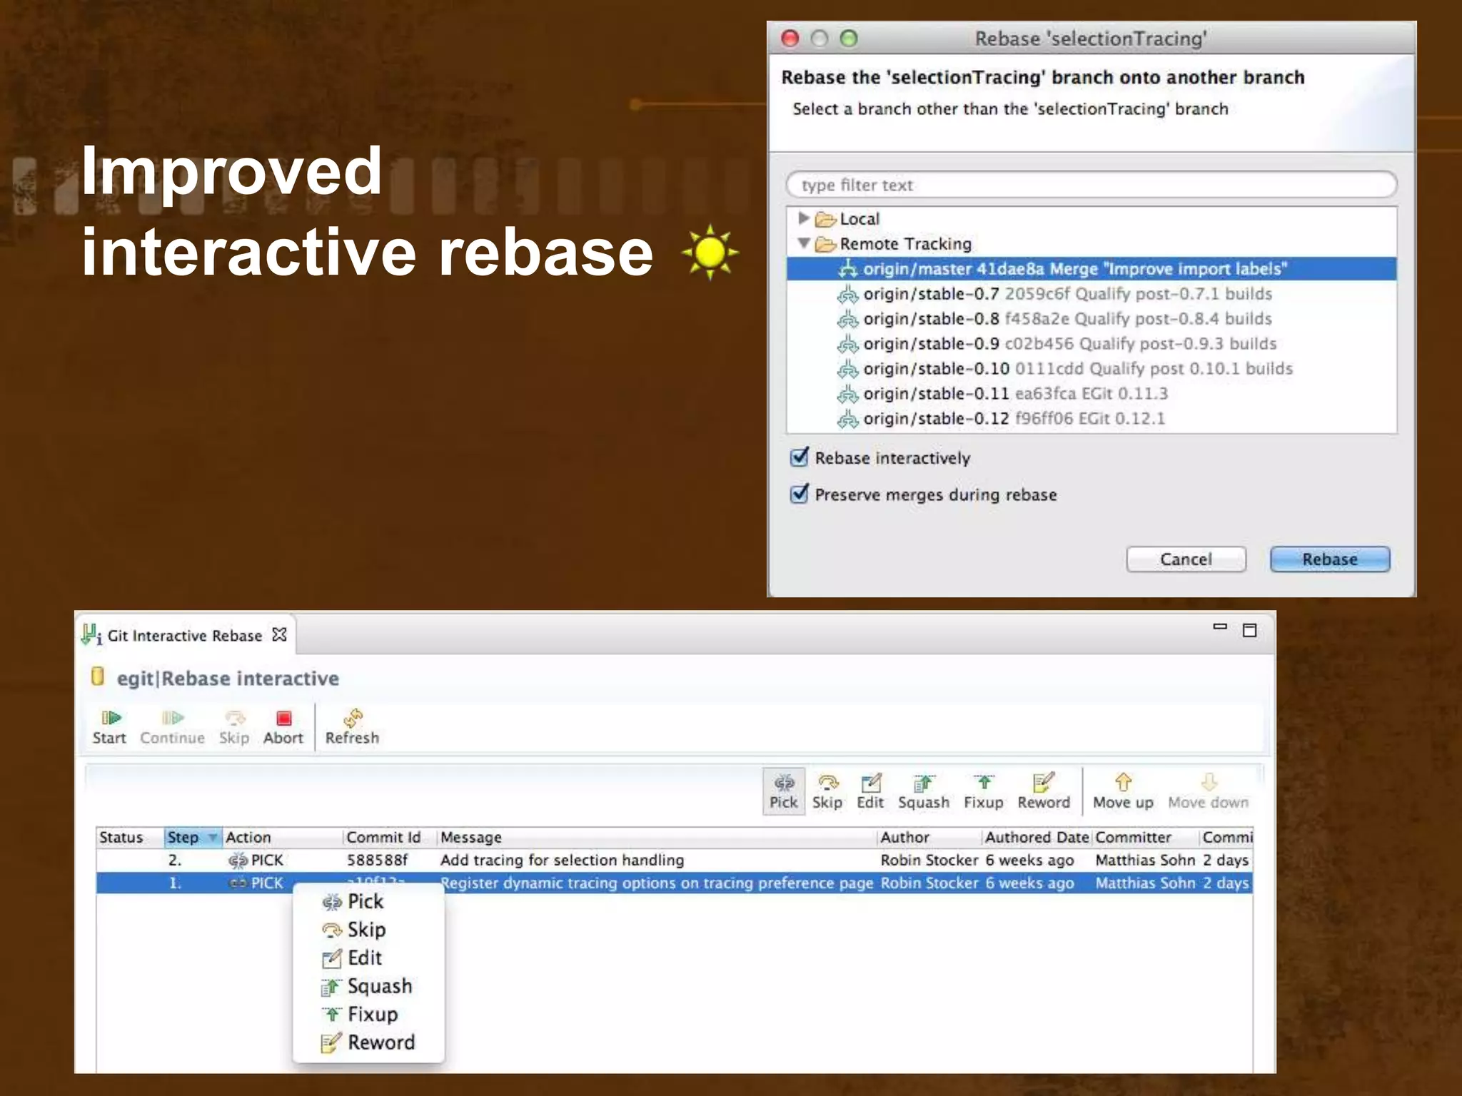Click the Rebase button
This screenshot has width=1462, height=1096.
coord(1330,559)
